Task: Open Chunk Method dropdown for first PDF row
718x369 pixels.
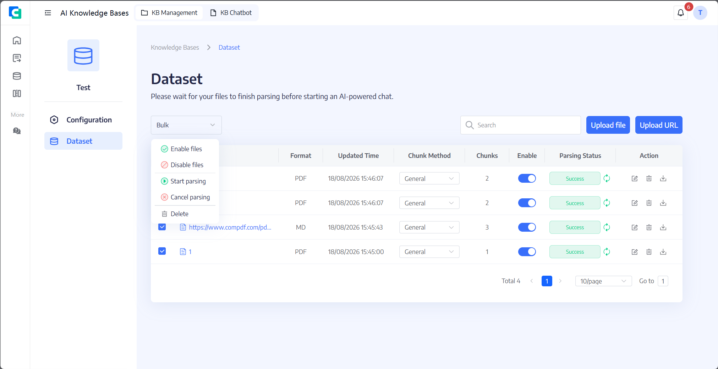Action: [429, 178]
